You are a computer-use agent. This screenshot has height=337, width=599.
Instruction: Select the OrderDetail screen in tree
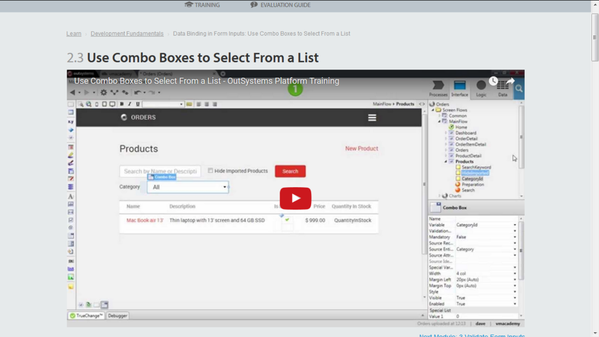466,139
